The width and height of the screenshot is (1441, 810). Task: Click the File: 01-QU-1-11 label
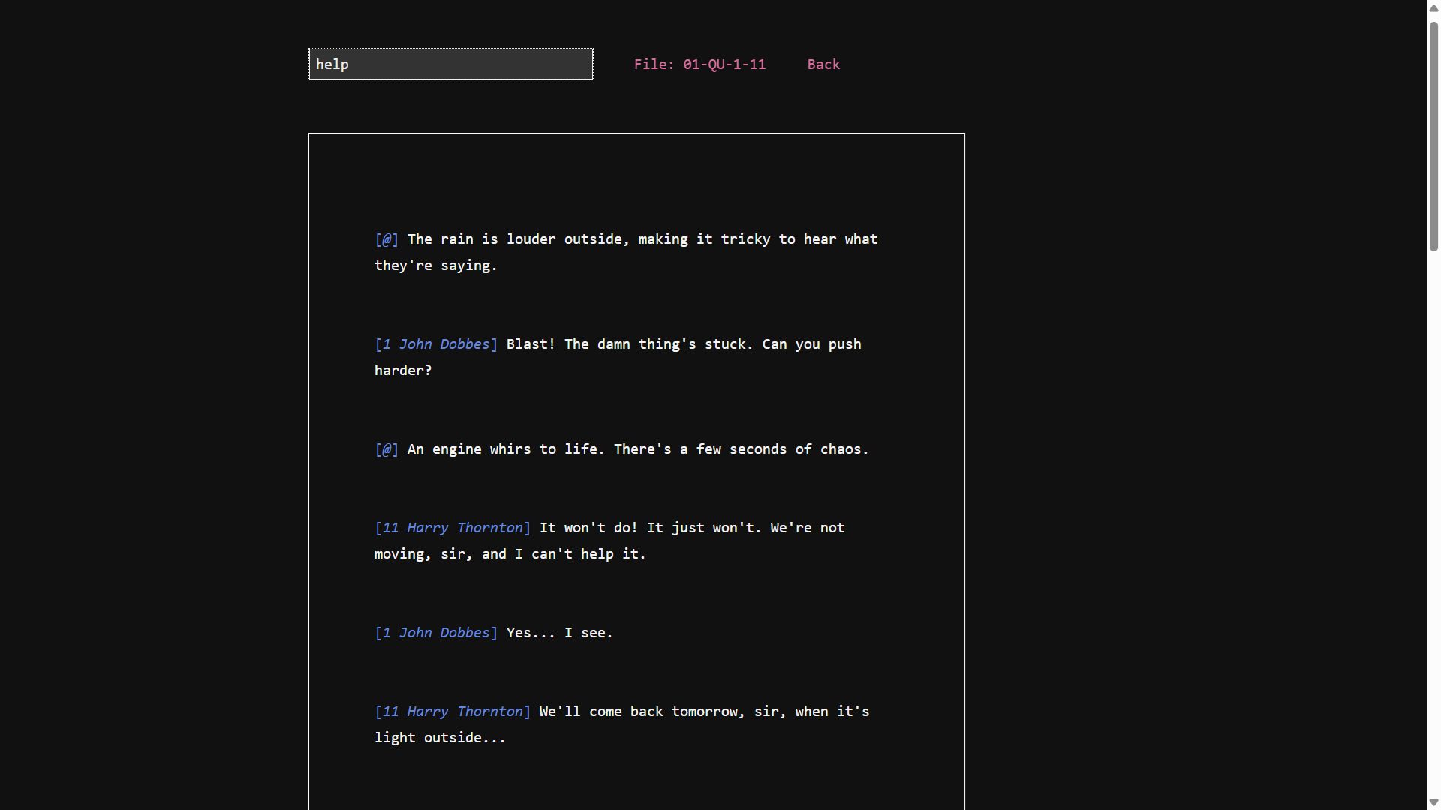coord(699,64)
